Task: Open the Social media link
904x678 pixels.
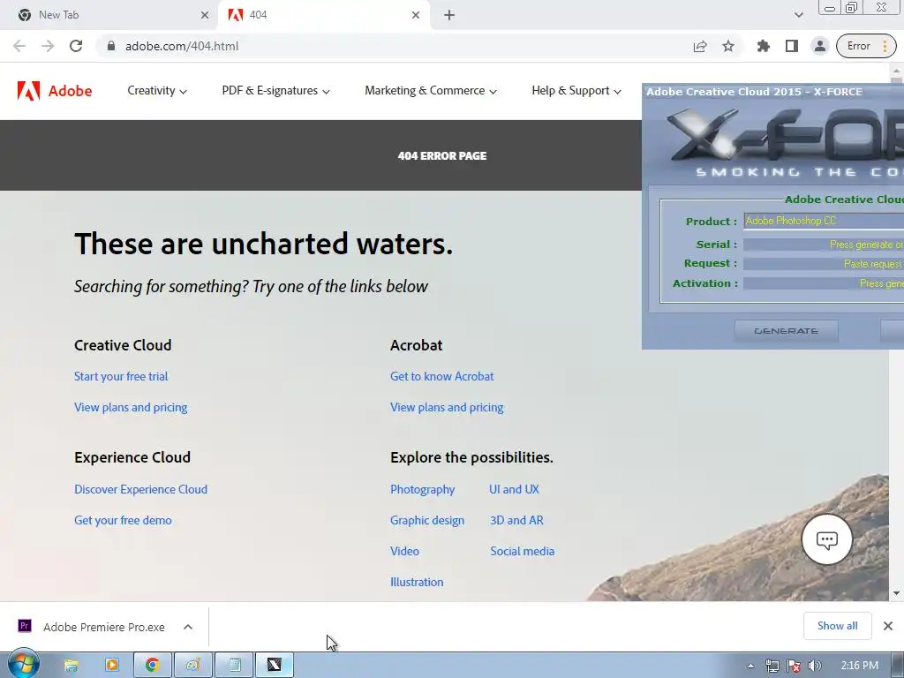Action: tap(523, 551)
